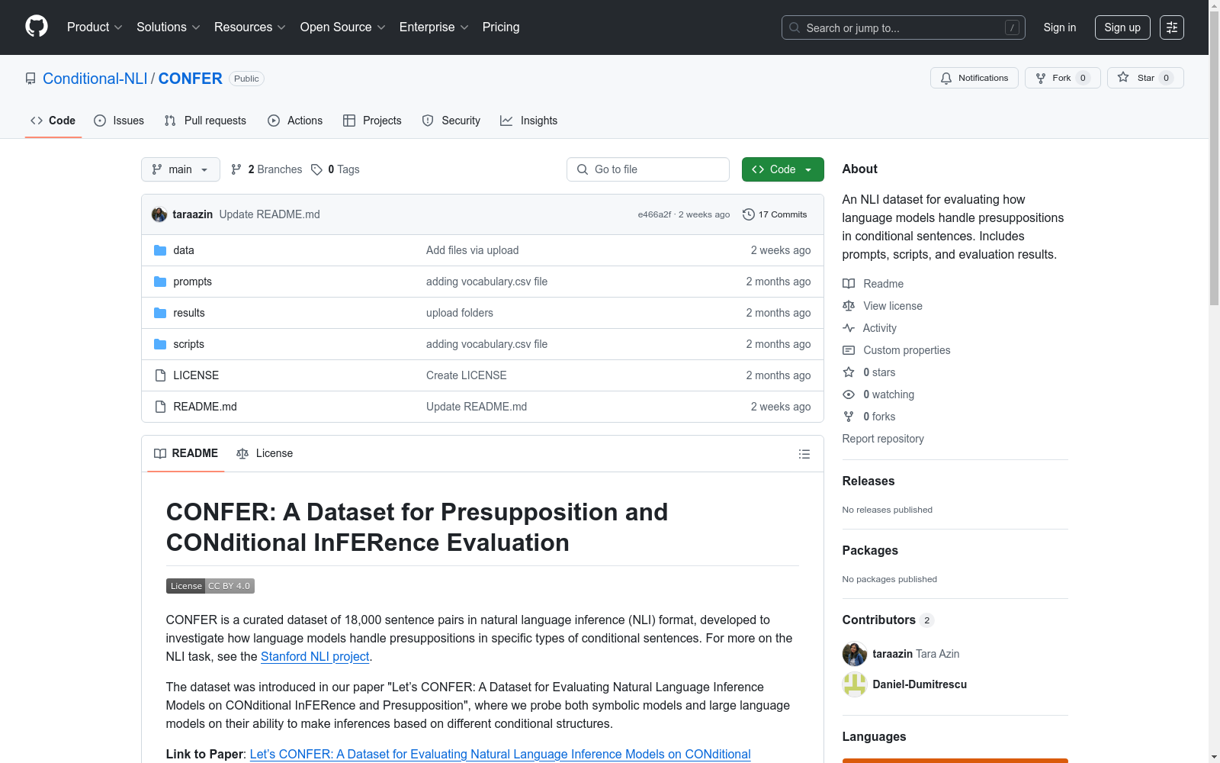
Task: View the 17 Commits history
Action: [x=775, y=214]
